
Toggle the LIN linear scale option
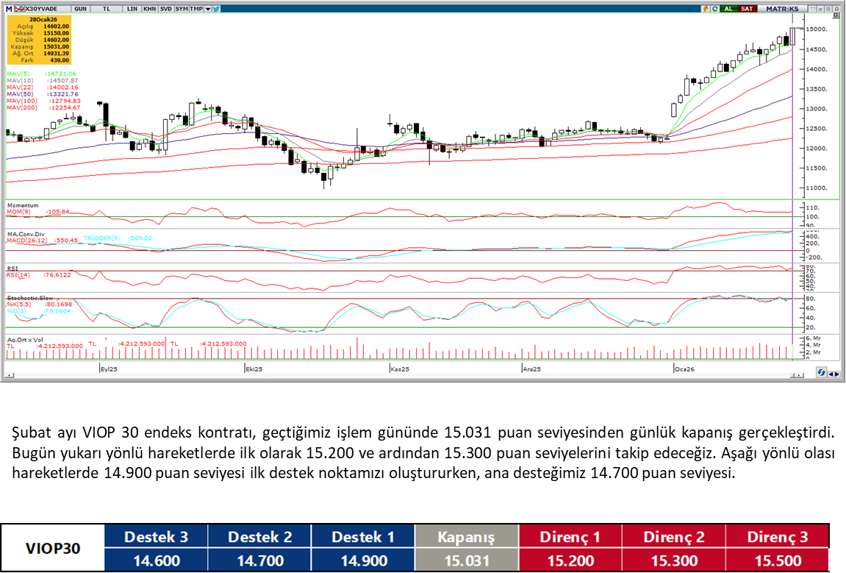coord(132,8)
